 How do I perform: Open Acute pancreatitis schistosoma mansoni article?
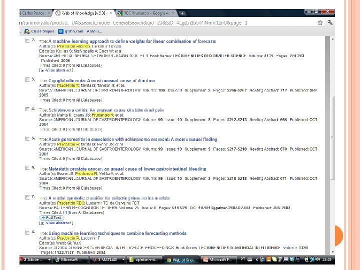pyautogui.click(x=132, y=139)
